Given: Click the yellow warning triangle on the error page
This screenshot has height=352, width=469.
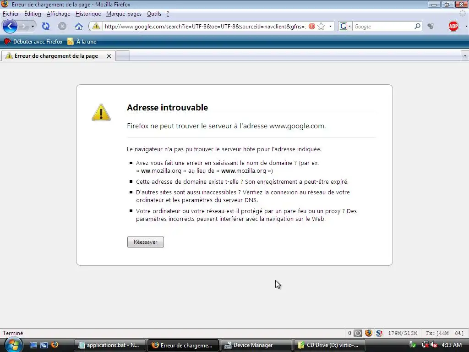Looking at the screenshot, I should 101,113.
